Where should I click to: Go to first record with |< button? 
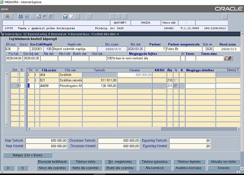[9, 168]
